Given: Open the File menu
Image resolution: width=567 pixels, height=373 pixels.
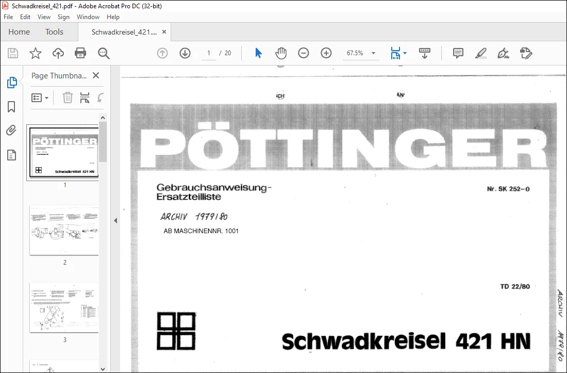Looking at the screenshot, I should 8,17.
